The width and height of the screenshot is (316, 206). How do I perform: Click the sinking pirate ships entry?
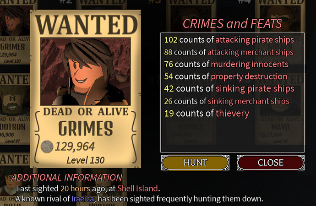click(x=229, y=89)
